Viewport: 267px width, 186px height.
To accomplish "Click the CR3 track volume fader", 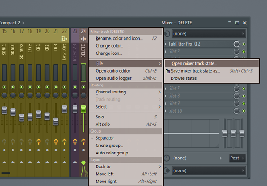I will pos(56,121).
